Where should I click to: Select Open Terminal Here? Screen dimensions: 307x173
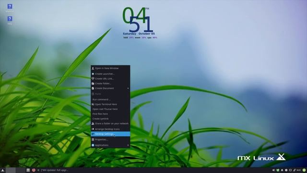tap(110, 104)
